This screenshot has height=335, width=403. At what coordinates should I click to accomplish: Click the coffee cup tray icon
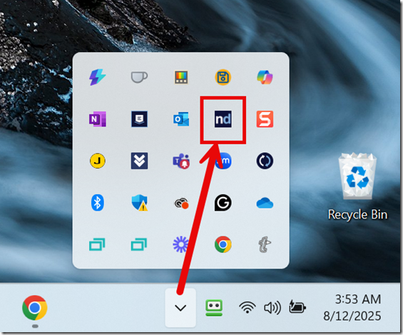139,77
